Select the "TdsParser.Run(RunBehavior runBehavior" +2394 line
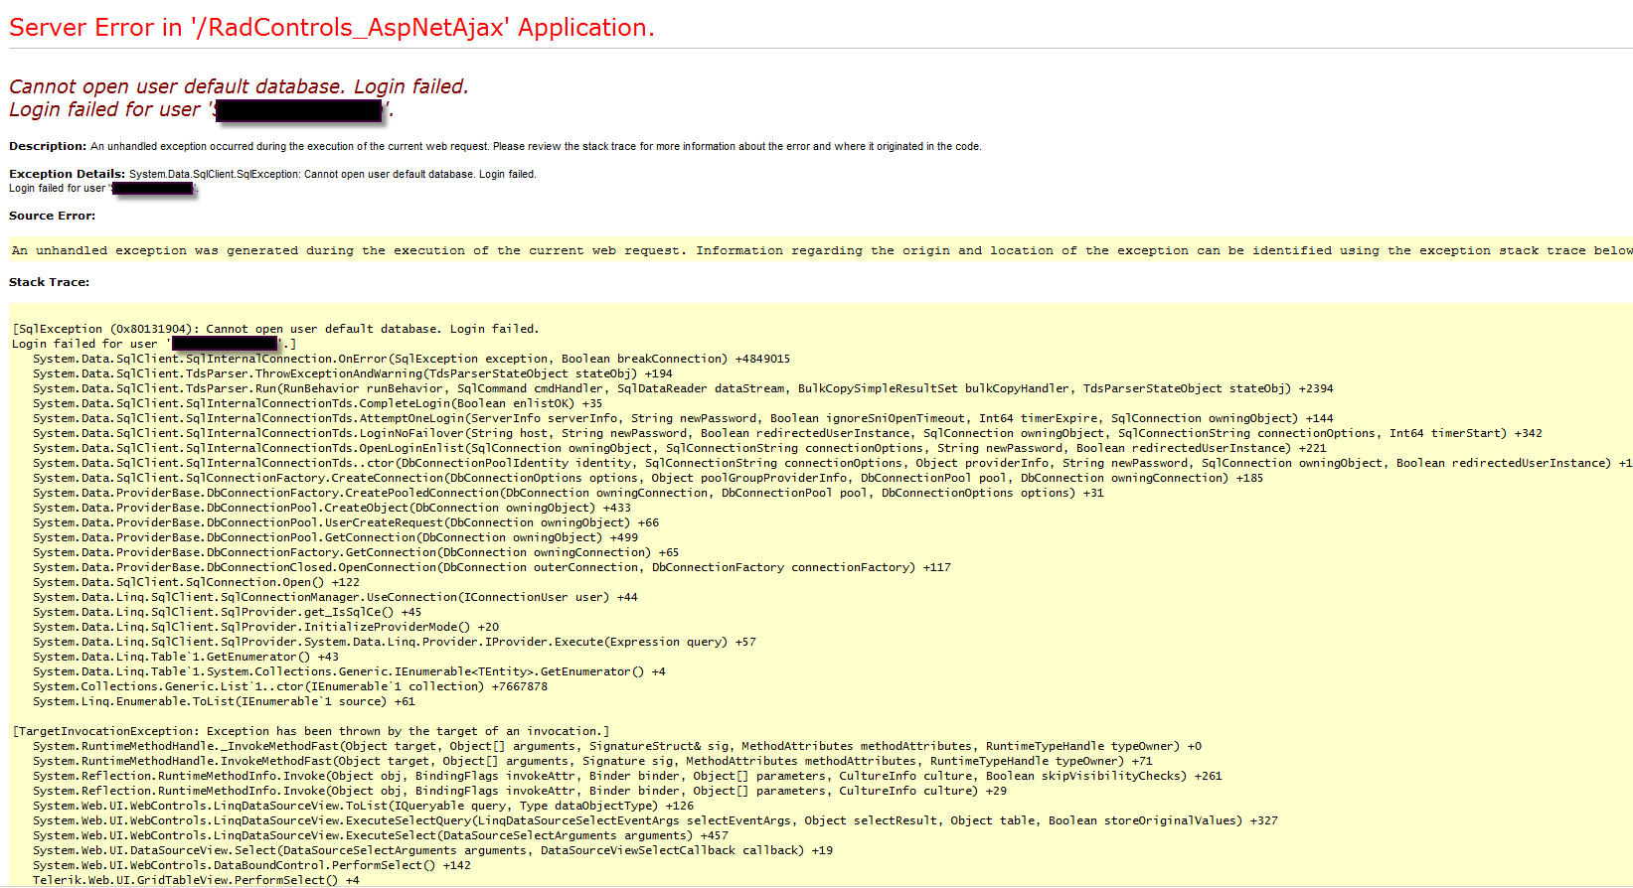The height and width of the screenshot is (888, 1633). 683,388
